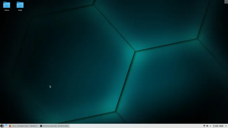The image size is (228, 128).
Task: Expand hidden system tray icons arrow
Action: pos(210,126)
